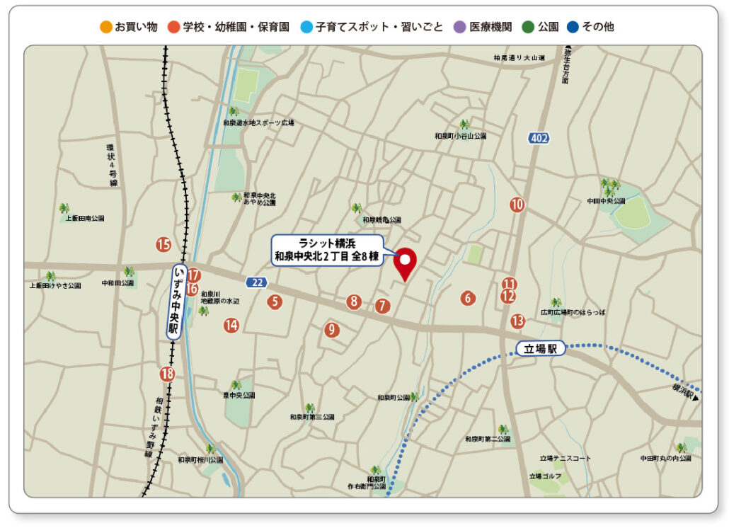Click tree icon above 和泉町作右衛門公園

pyautogui.click(x=376, y=471)
